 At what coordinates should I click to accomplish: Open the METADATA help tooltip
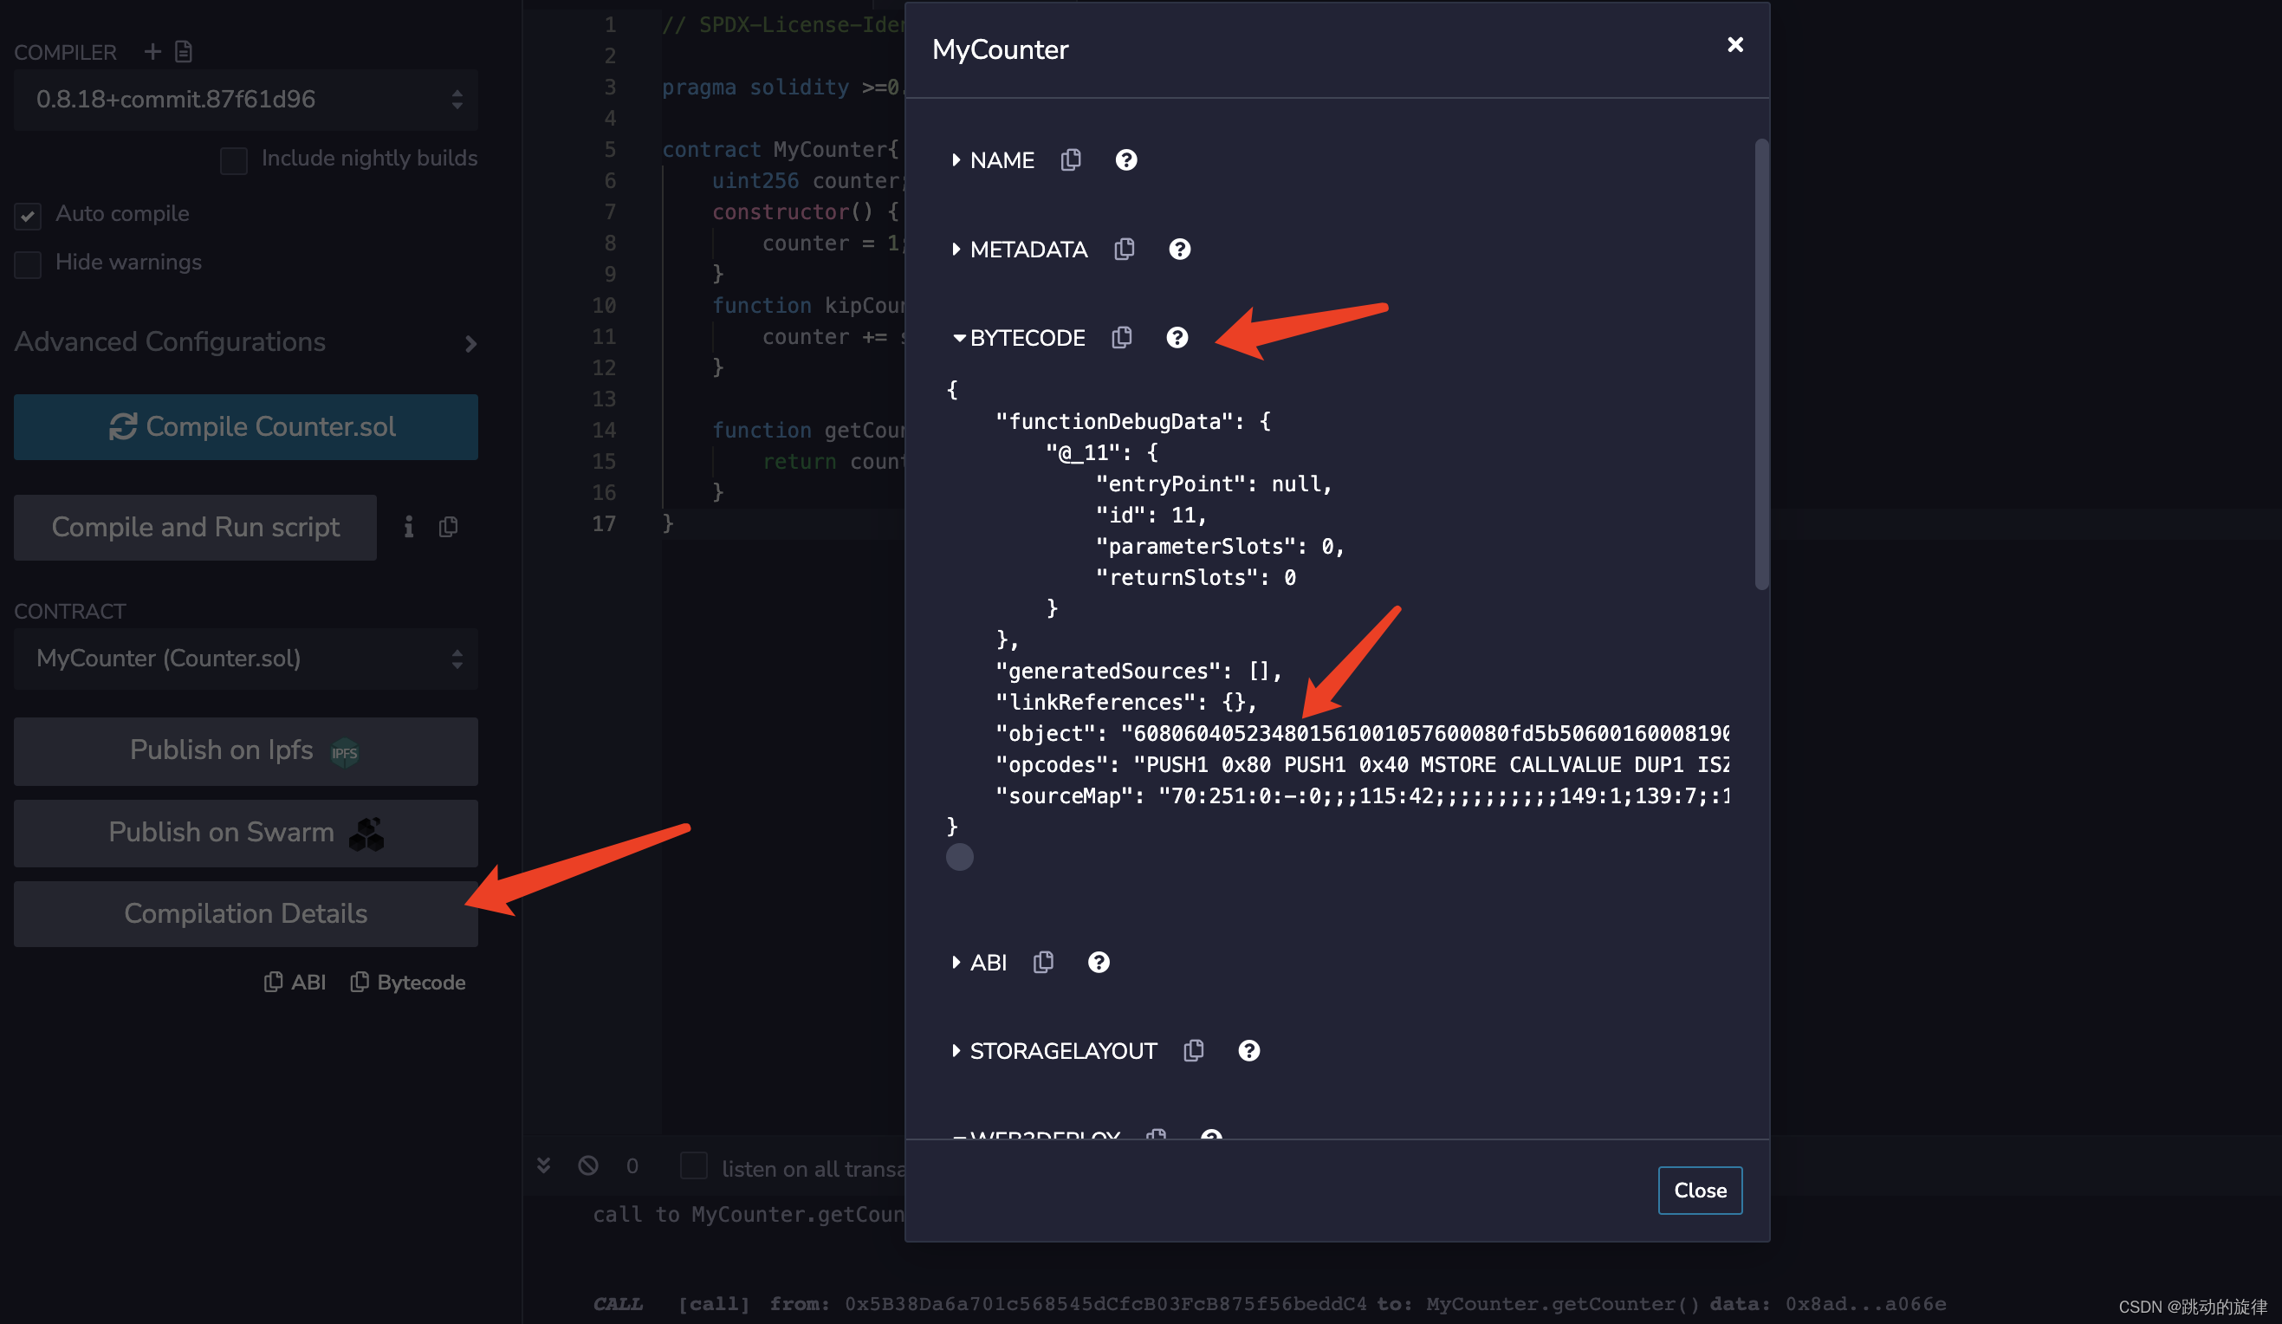(1179, 249)
